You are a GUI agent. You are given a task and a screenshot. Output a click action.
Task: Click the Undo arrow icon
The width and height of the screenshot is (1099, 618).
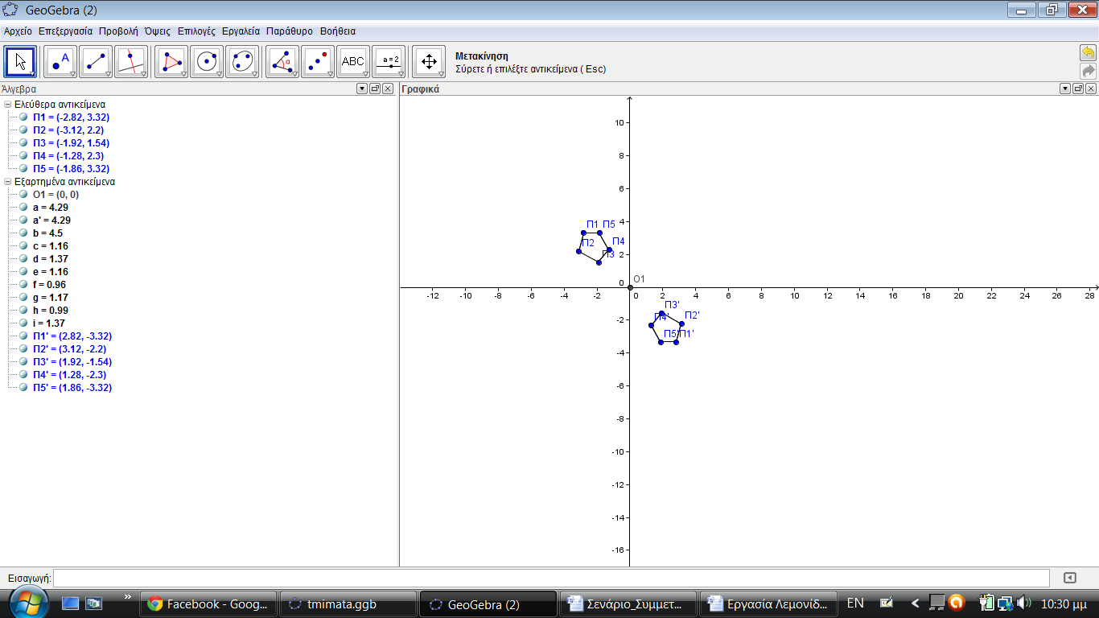[x=1088, y=53]
